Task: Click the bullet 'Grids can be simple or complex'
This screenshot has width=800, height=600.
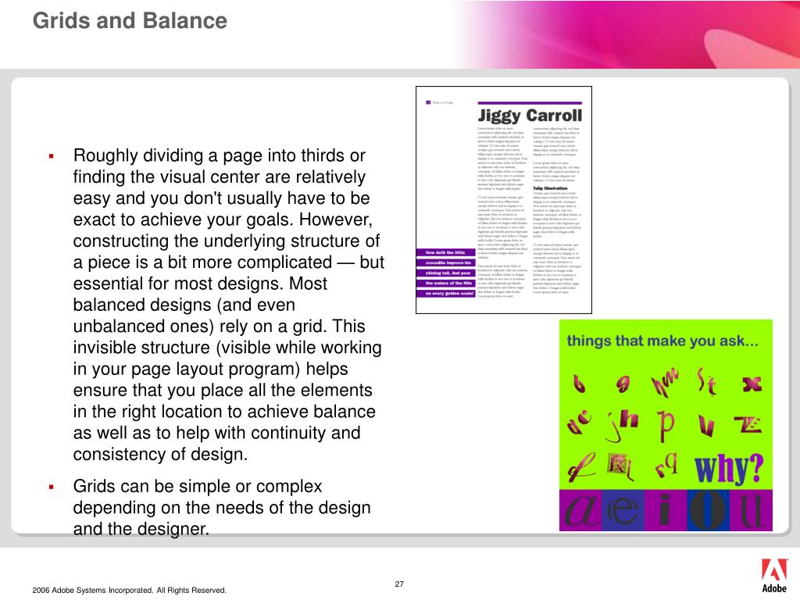Action: click(222, 507)
